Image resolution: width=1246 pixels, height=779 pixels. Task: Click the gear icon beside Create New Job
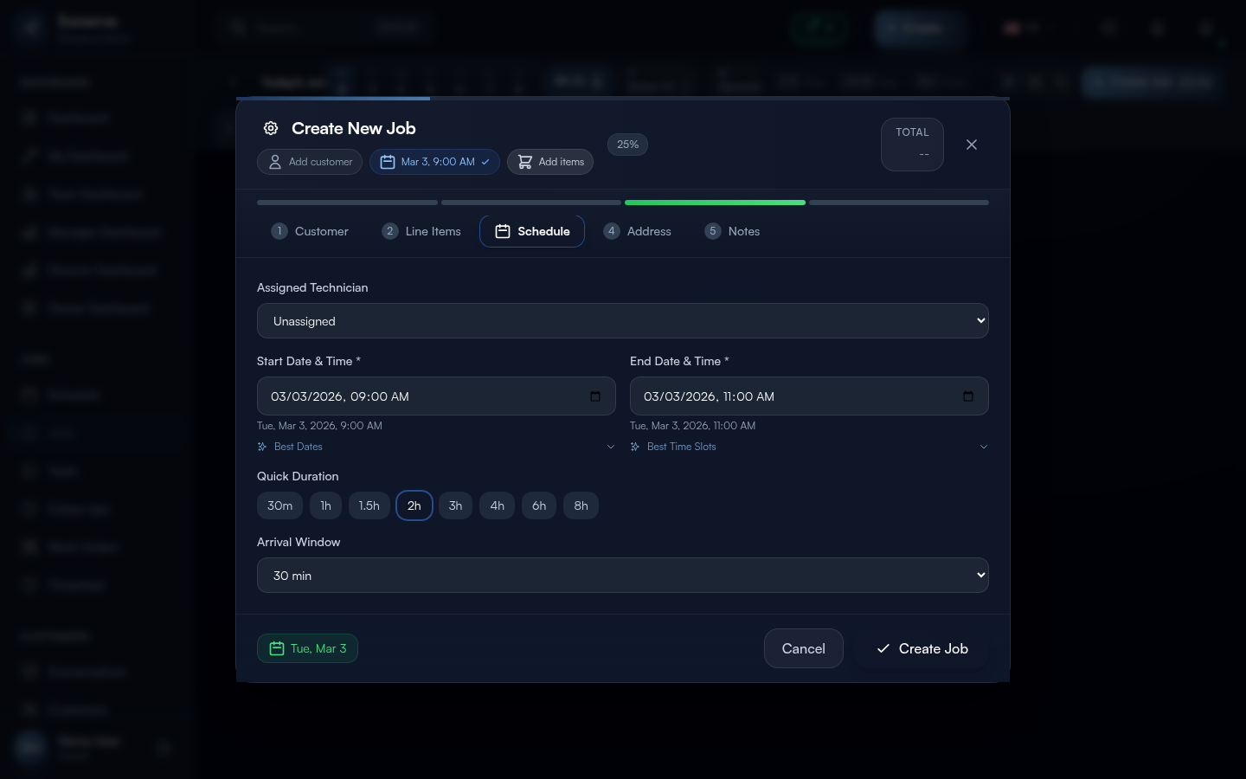tap(271, 128)
